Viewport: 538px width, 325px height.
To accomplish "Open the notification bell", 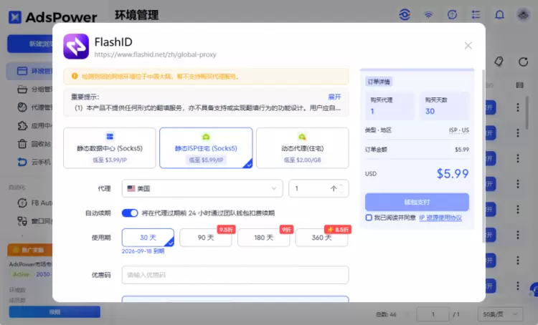I will [499, 15].
